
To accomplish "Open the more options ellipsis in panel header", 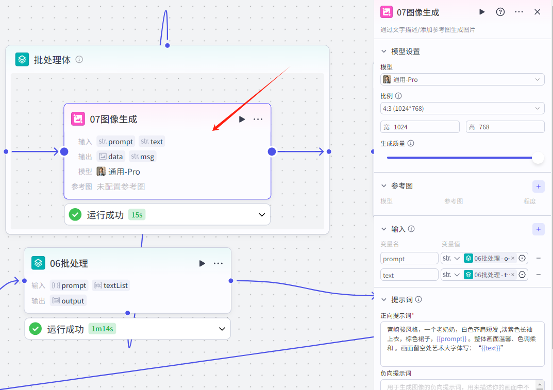I will click(x=519, y=12).
